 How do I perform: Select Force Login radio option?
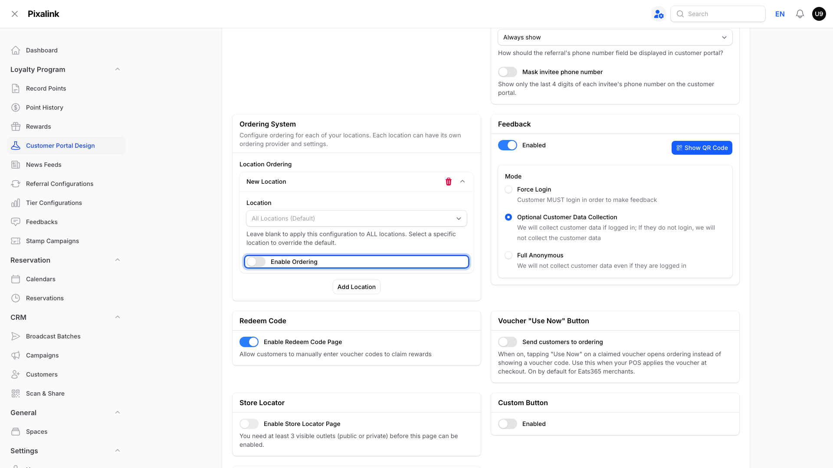click(x=508, y=189)
